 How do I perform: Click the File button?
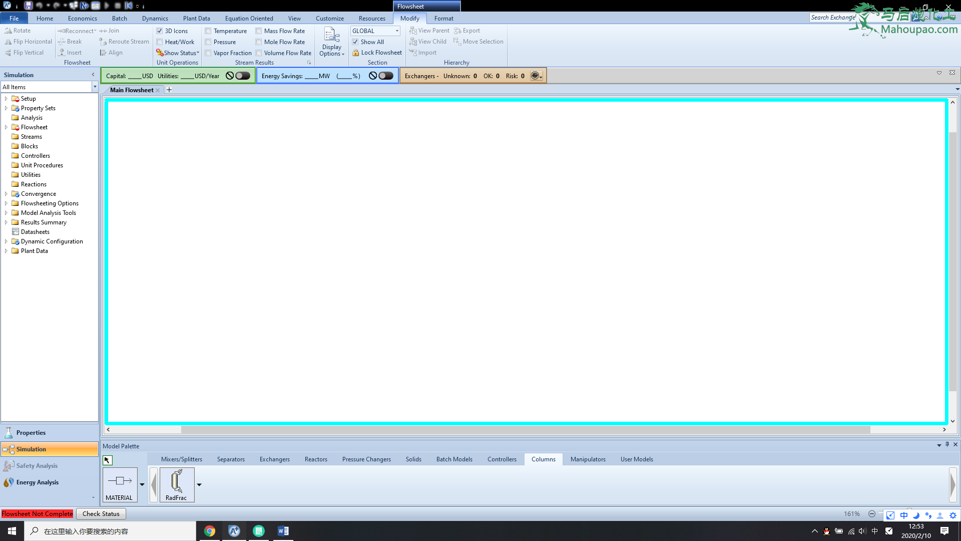tap(14, 19)
